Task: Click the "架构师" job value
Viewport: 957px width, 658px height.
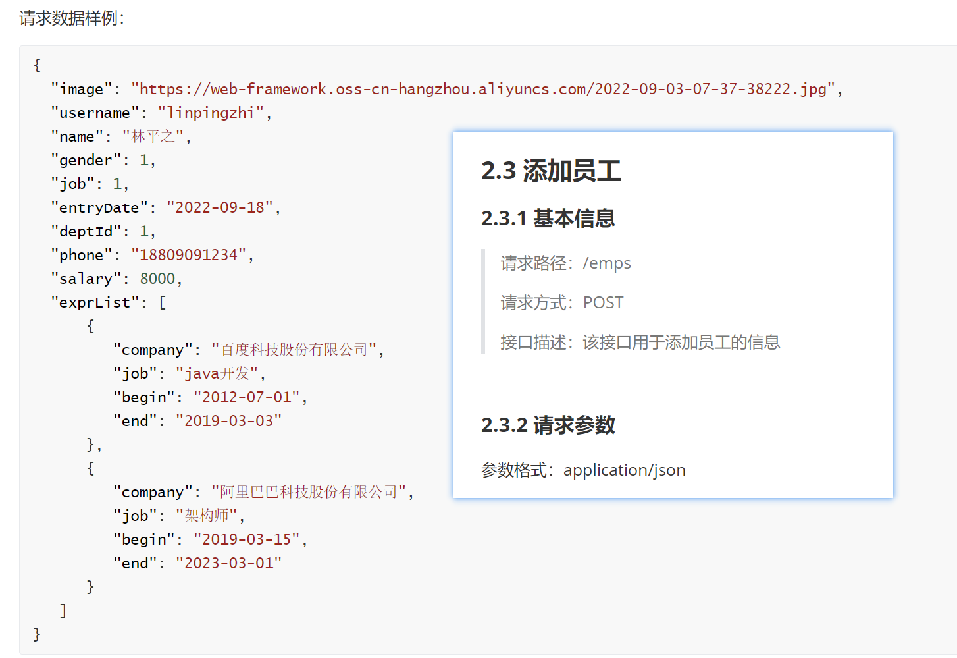Action: click(206, 516)
